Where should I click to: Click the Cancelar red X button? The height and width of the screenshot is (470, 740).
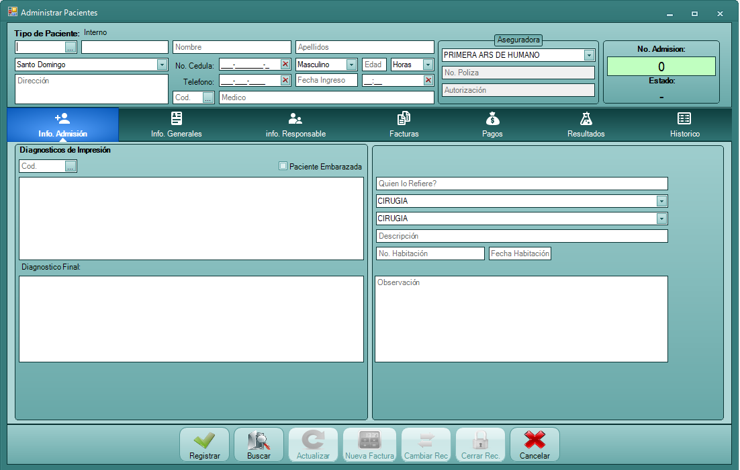[x=535, y=444]
